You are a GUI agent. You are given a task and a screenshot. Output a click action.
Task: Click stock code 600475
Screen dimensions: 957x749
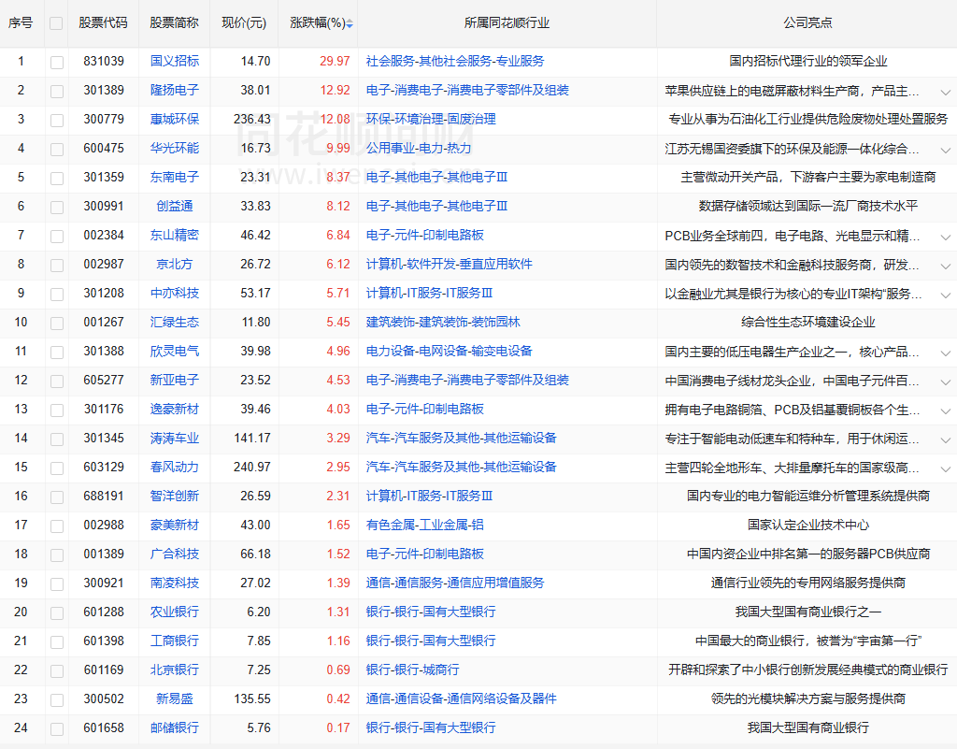pyautogui.click(x=104, y=149)
